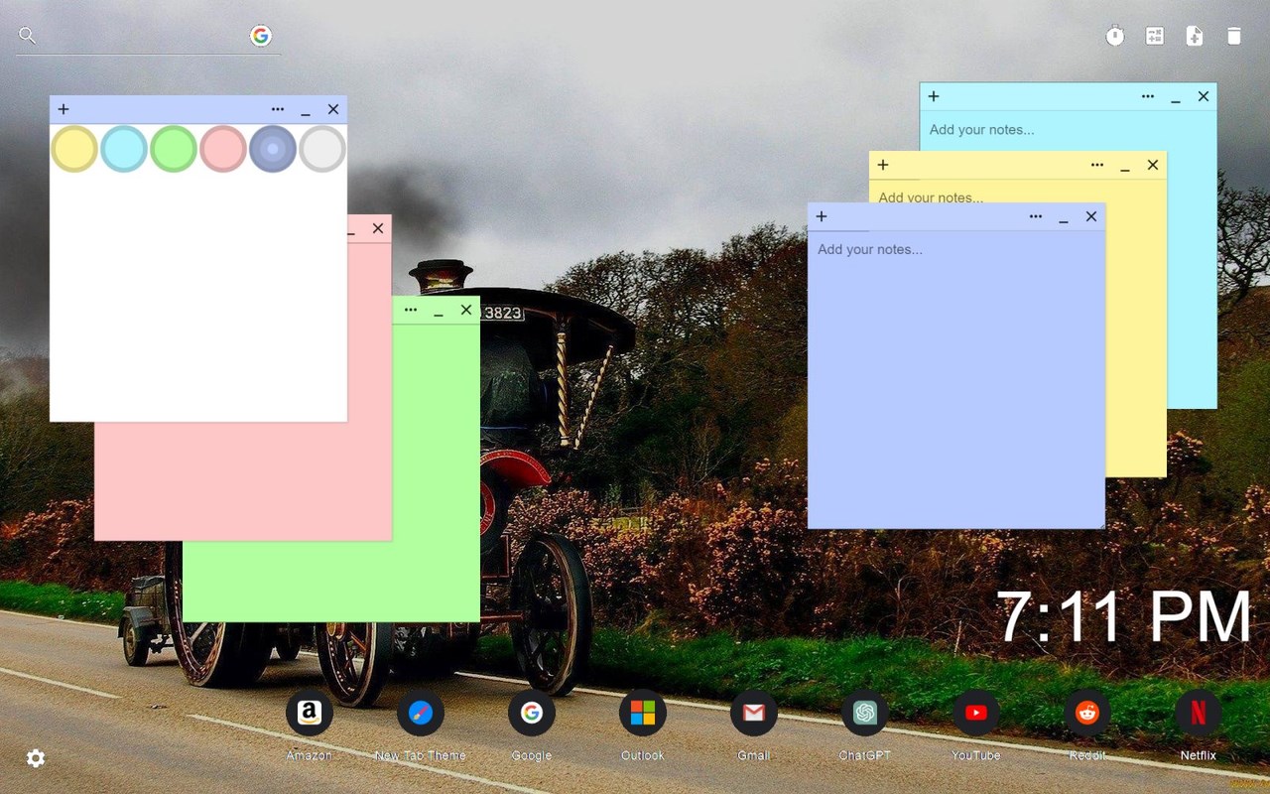Viewport: 1270px width, 794px height.
Task: Add a note from the blue note's plus
Action: (822, 216)
